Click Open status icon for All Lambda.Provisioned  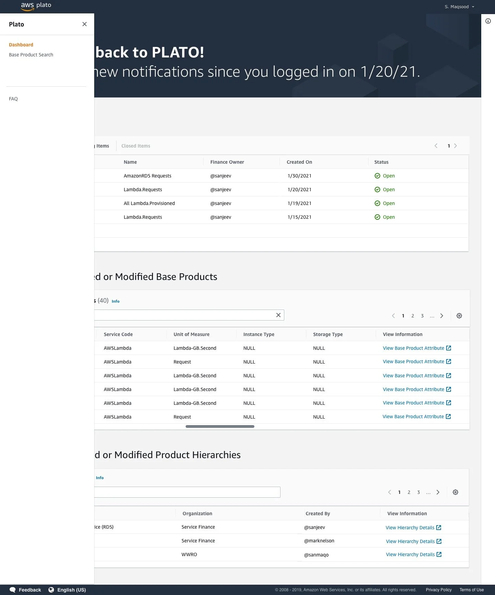click(377, 203)
